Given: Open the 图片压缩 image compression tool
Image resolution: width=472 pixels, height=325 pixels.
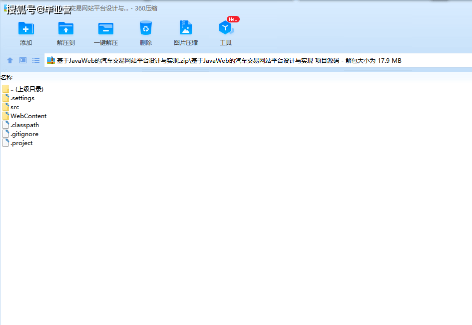Looking at the screenshot, I should click(185, 29).
